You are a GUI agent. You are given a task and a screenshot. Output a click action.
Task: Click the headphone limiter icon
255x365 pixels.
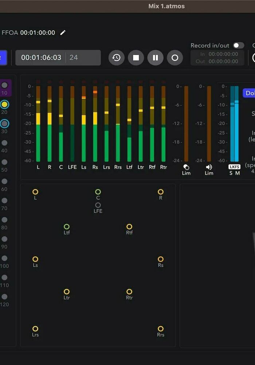pyautogui.click(x=186, y=167)
